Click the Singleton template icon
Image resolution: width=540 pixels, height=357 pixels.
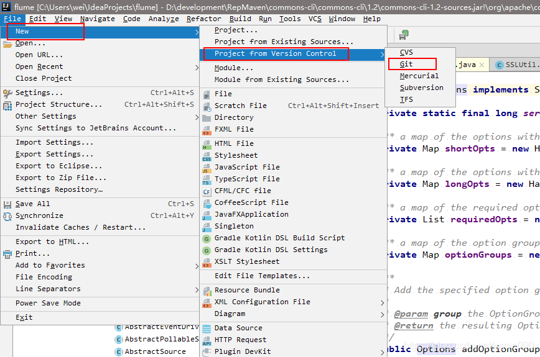[207, 227]
